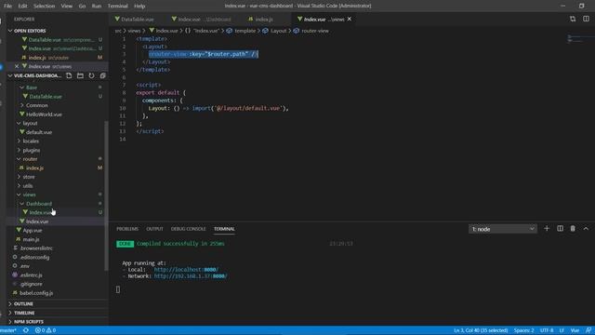The height and width of the screenshot is (335, 595).
Task: Click the cursor position Ln 3, Col 40
Action: click(x=481, y=330)
